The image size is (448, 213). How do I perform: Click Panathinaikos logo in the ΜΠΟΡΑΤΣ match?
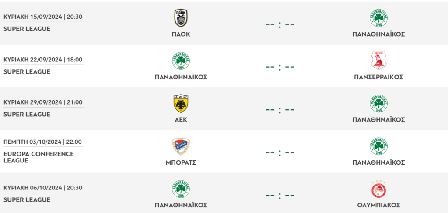[x=378, y=146]
